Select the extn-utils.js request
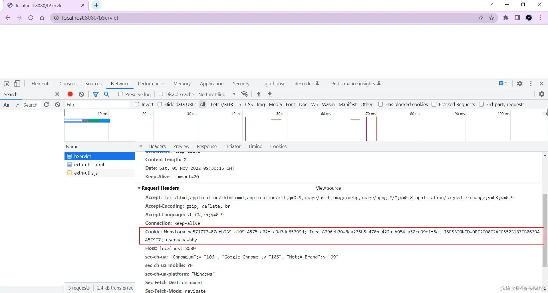Viewport: 548px width, 293px height. 99,173
